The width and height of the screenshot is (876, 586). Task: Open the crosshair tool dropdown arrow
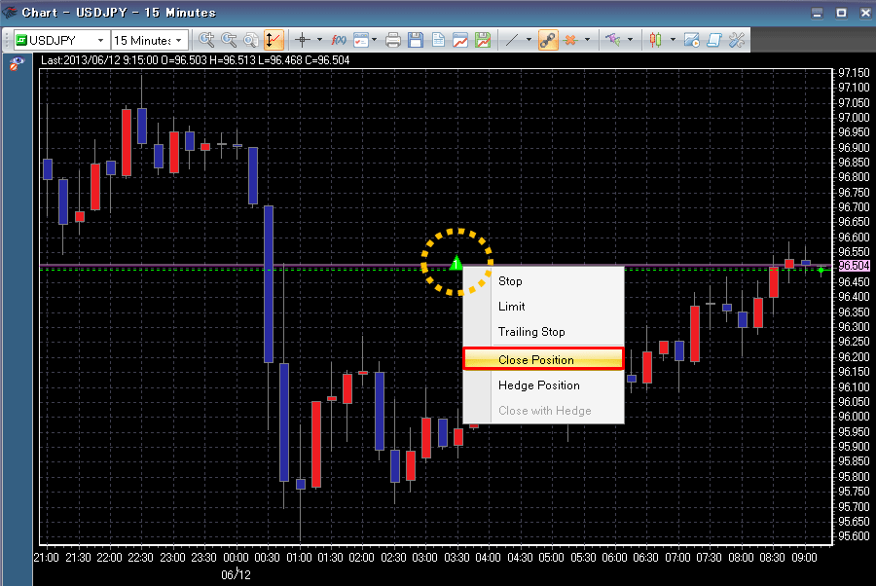(x=319, y=40)
